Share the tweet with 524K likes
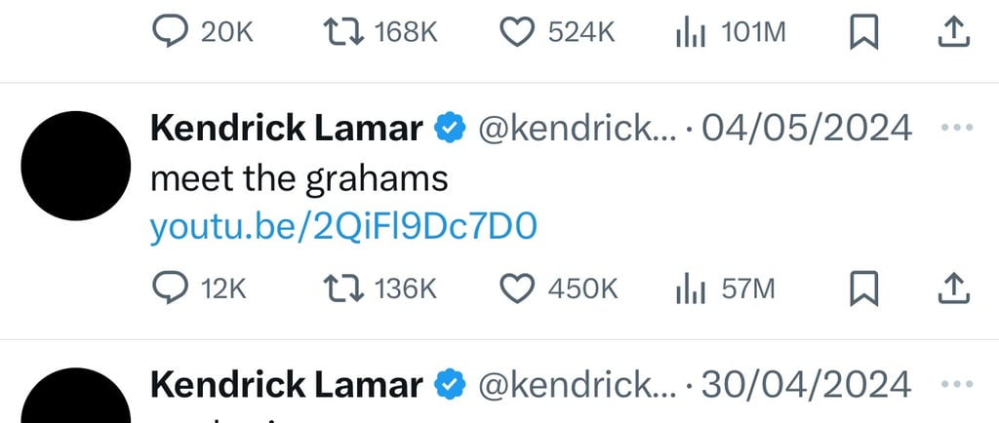 click(953, 32)
